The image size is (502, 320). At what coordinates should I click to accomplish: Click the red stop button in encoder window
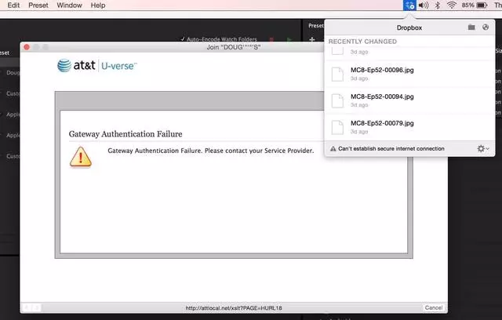[271, 40]
